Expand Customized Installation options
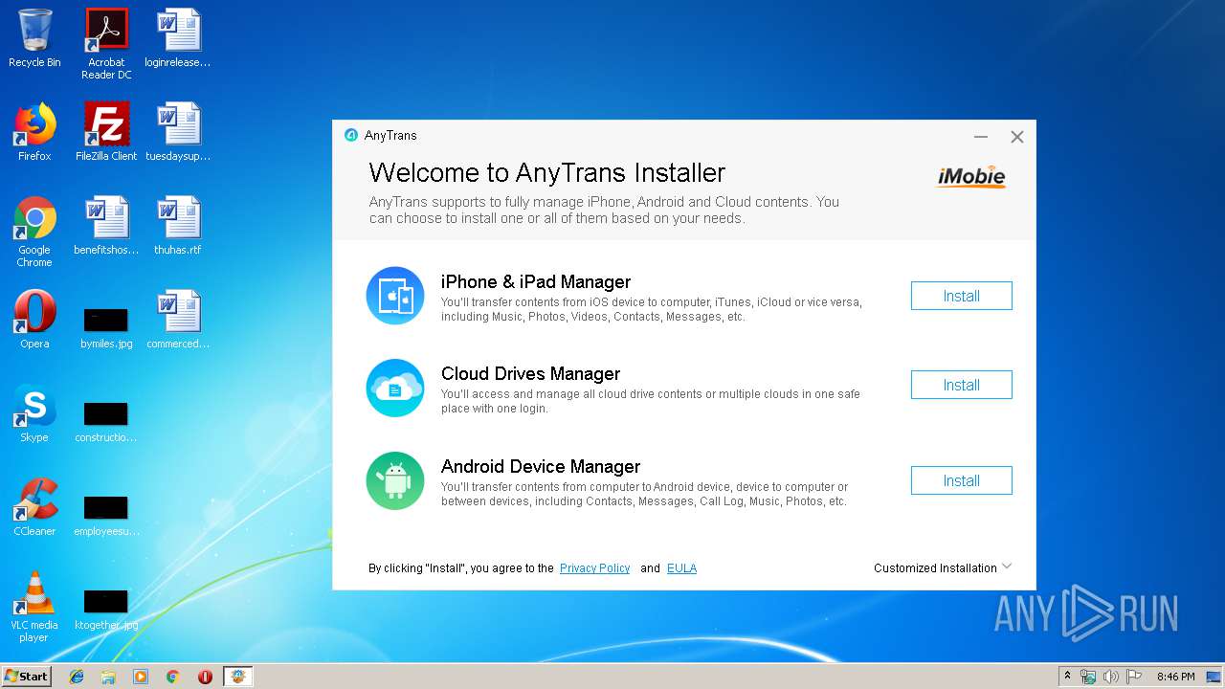The width and height of the screenshot is (1225, 689). click(x=943, y=568)
